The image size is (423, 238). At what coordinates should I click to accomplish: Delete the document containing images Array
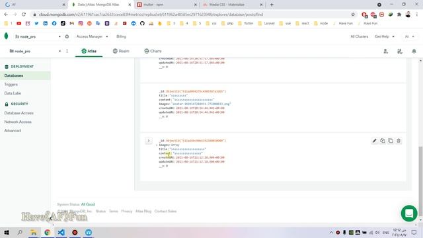coord(399,141)
